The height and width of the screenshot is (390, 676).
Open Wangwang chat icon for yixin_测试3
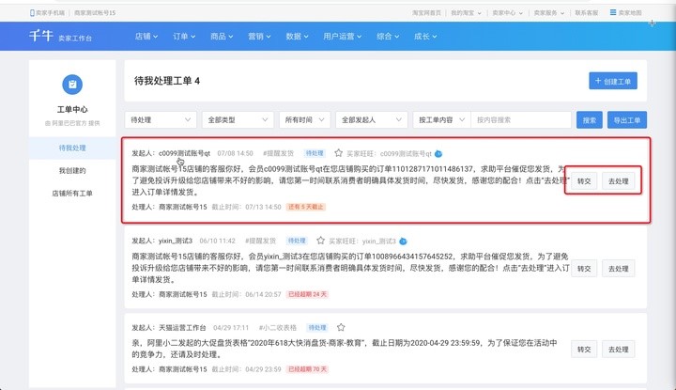pyautogui.click(x=403, y=241)
